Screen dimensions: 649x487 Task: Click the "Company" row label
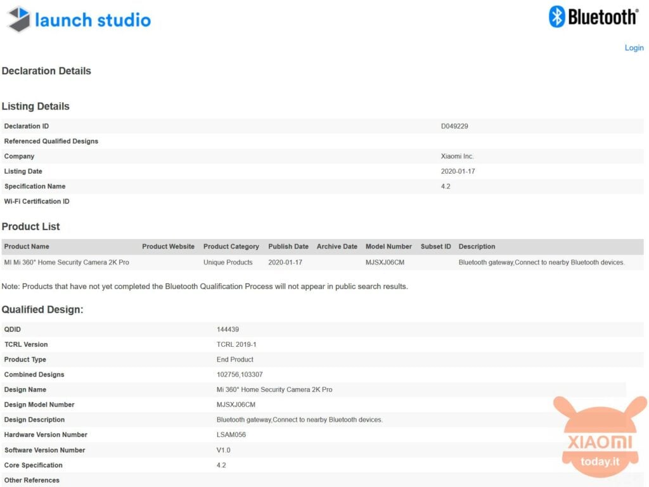pos(20,156)
